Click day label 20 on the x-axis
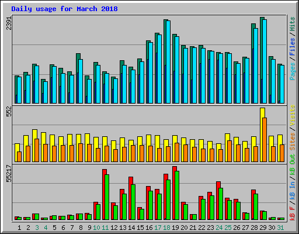The image size is (299, 234). (x=184, y=228)
